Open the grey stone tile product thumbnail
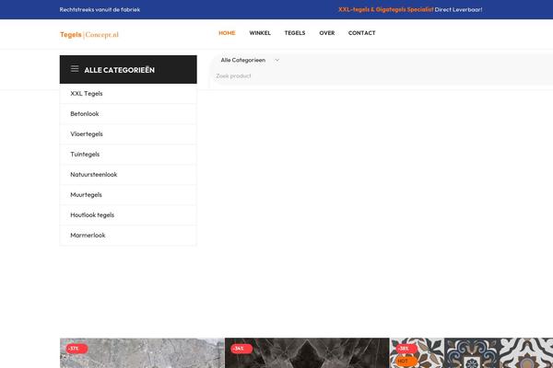 (x=142, y=353)
